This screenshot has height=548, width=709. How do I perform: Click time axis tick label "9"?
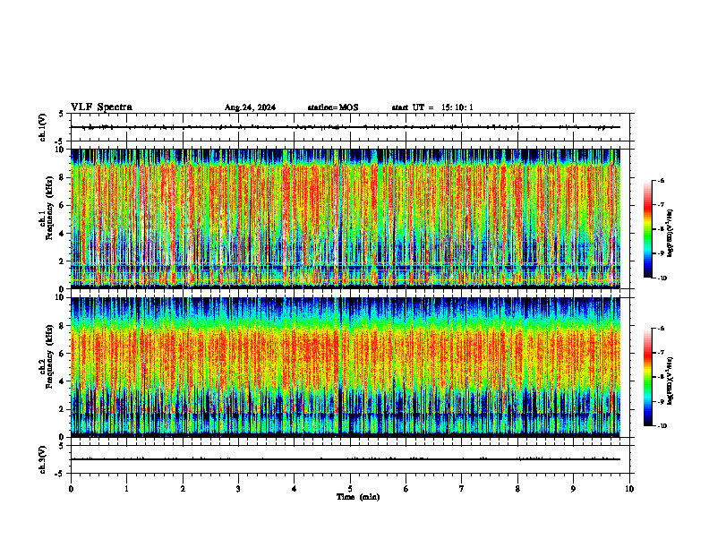[573, 489]
